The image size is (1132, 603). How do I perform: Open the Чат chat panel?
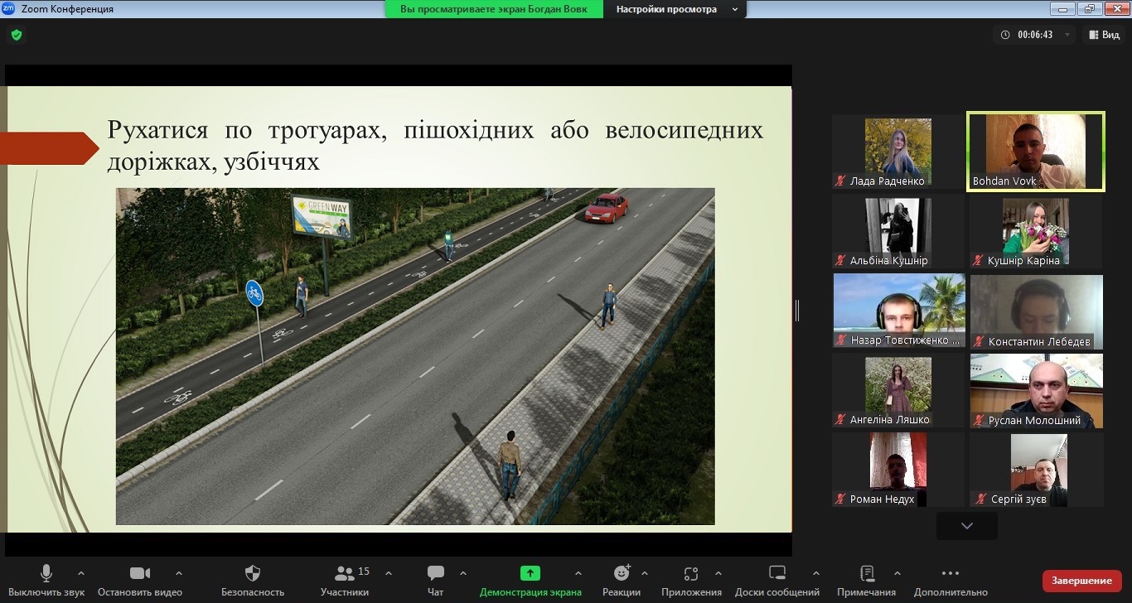(x=435, y=573)
